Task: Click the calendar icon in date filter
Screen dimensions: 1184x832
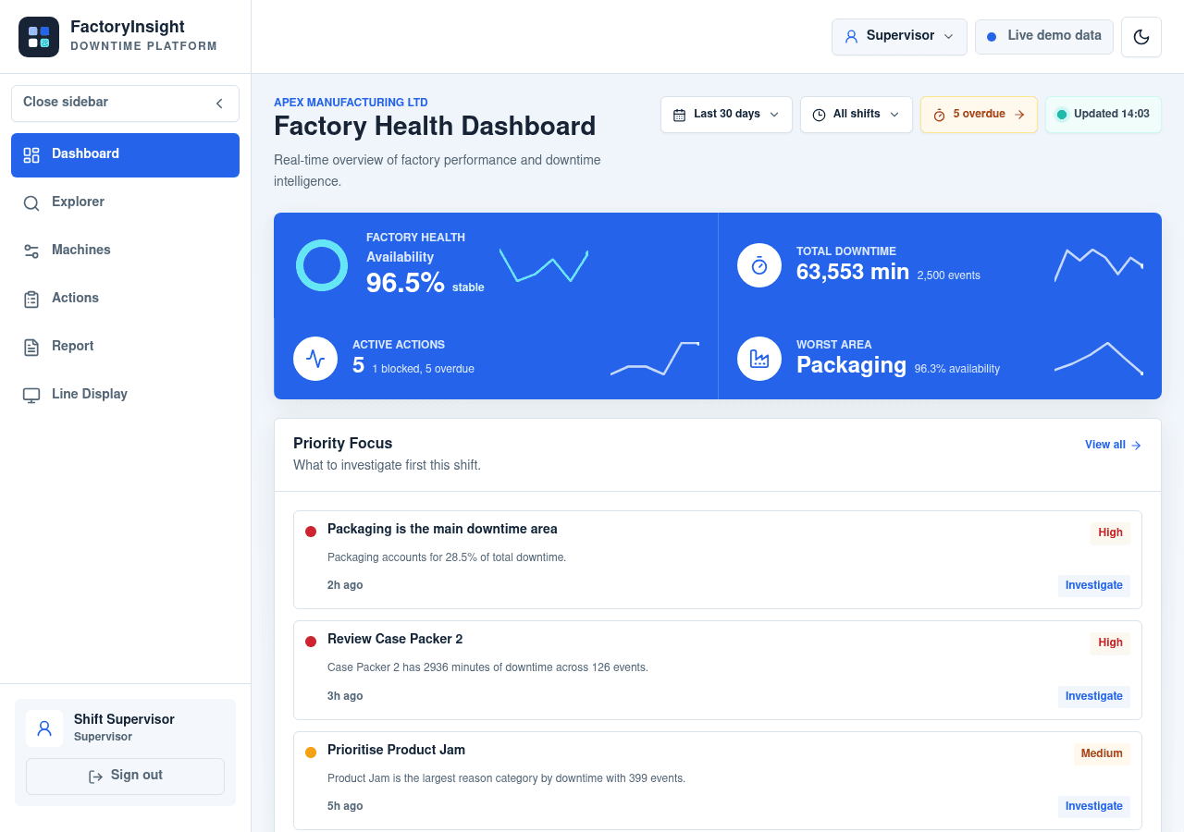Action: coord(679,115)
